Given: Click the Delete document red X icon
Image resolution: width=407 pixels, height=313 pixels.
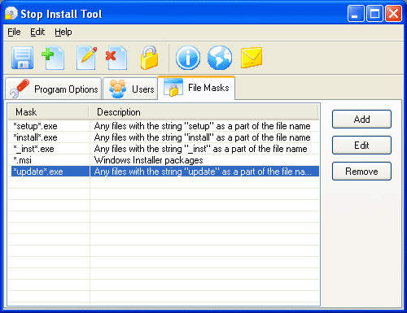Looking at the screenshot, I should pos(116,58).
